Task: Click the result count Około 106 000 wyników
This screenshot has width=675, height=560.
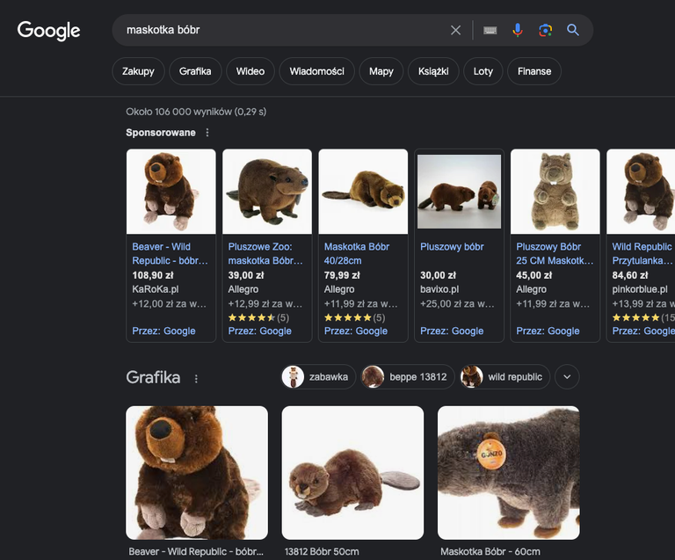Action: click(196, 112)
